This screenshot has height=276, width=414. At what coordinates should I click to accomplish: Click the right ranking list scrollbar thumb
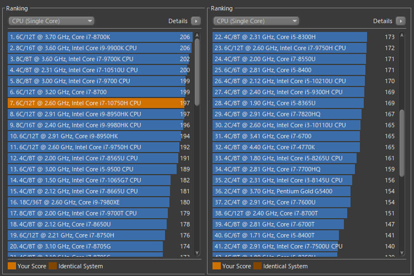402,143
